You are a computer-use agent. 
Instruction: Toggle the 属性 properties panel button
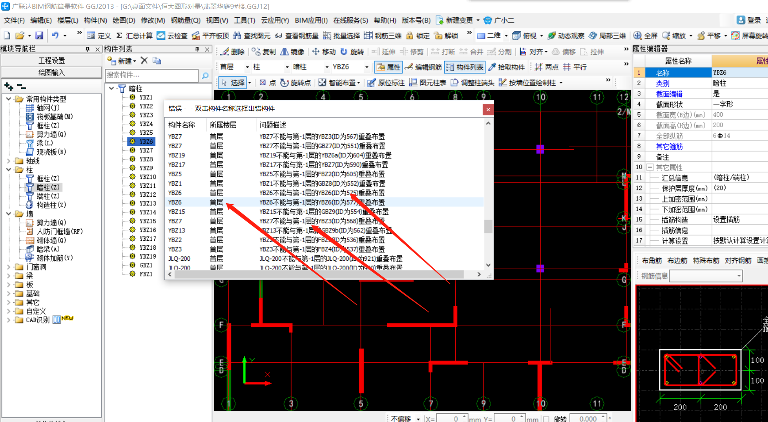coord(388,67)
